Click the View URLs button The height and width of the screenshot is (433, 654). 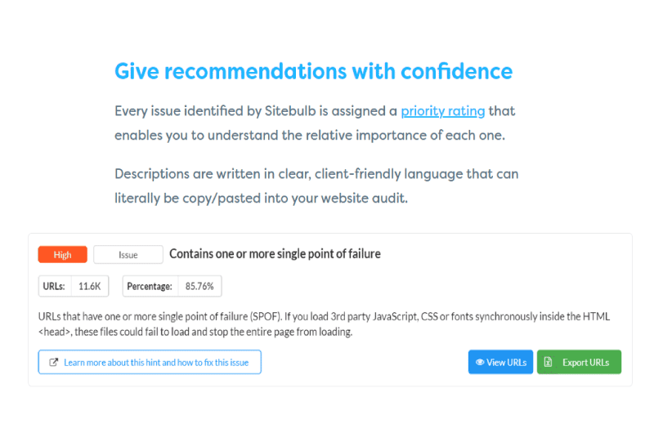pyautogui.click(x=500, y=362)
